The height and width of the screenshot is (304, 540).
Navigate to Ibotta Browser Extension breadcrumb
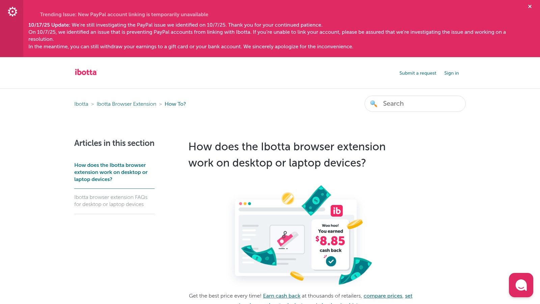(126, 104)
